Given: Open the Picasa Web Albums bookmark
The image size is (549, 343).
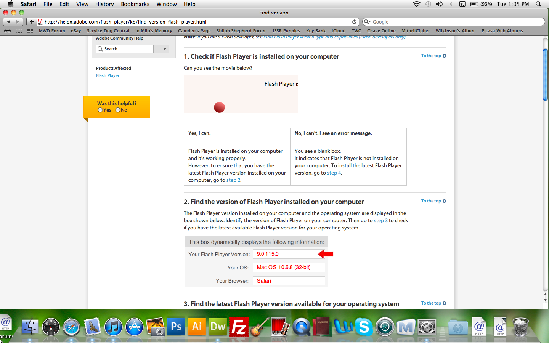Looking at the screenshot, I should pyautogui.click(x=502, y=31).
